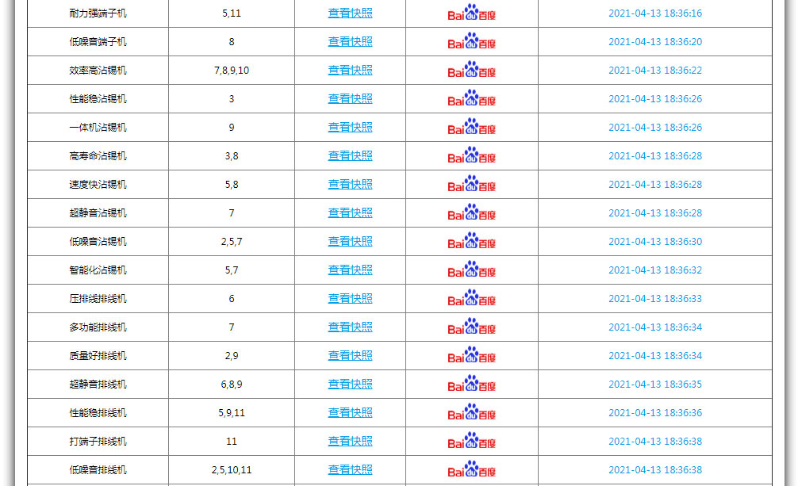Click Baidu logo in 质量好排线机 row
798x486 pixels.
click(472, 354)
